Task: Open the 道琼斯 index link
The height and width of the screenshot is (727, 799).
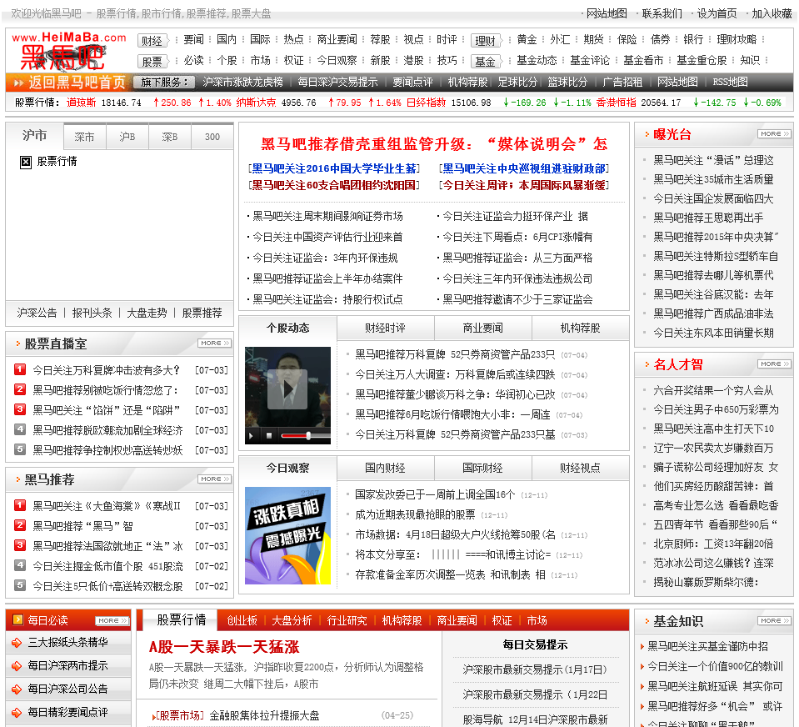Action: (x=81, y=103)
